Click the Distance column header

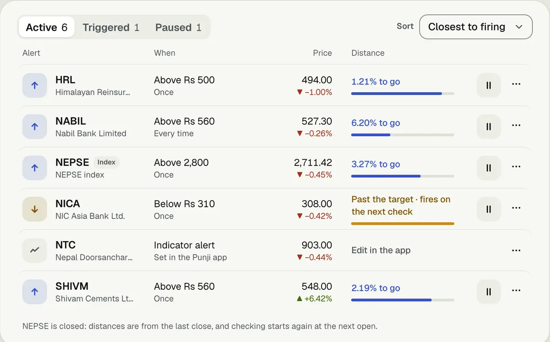pyautogui.click(x=368, y=53)
